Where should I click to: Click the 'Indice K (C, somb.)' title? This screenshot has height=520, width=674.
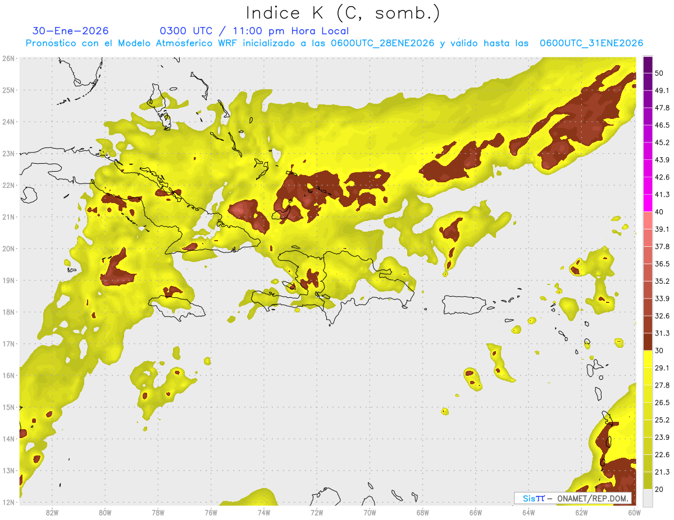tap(343, 13)
